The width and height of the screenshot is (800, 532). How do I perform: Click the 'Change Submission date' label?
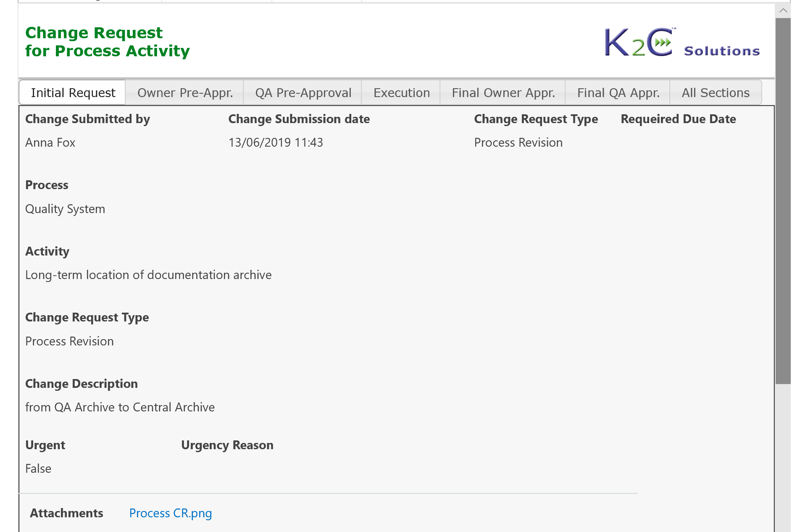pos(299,119)
